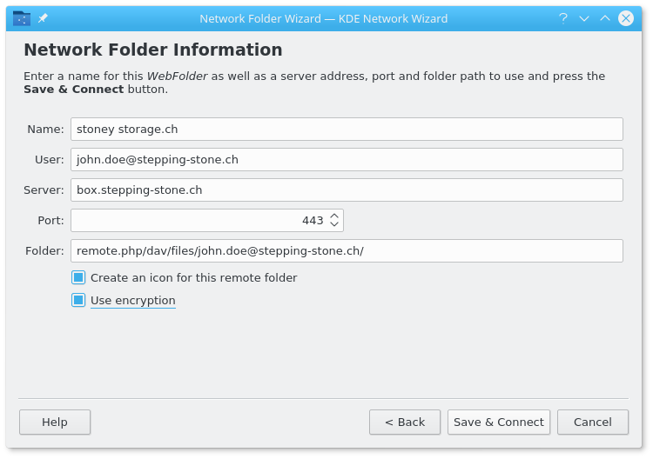Image resolution: width=653 pixels, height=459 pixels.
Task: Toggle the pin on all desktops icon
Action: (x=43, y=18)
